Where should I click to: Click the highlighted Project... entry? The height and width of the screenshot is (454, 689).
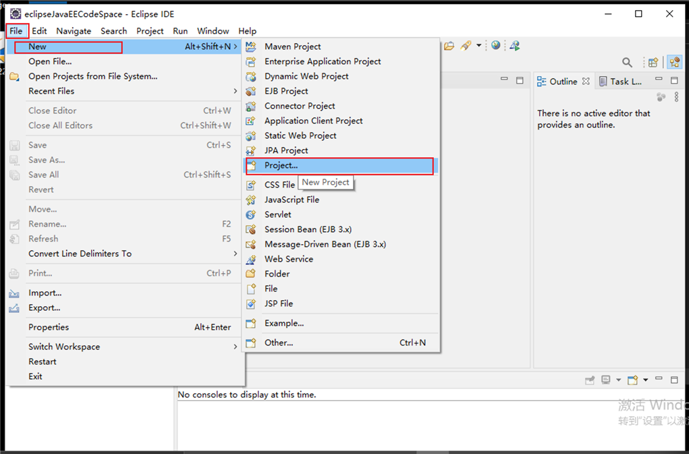pyautogui.click(x=341, y=165)
